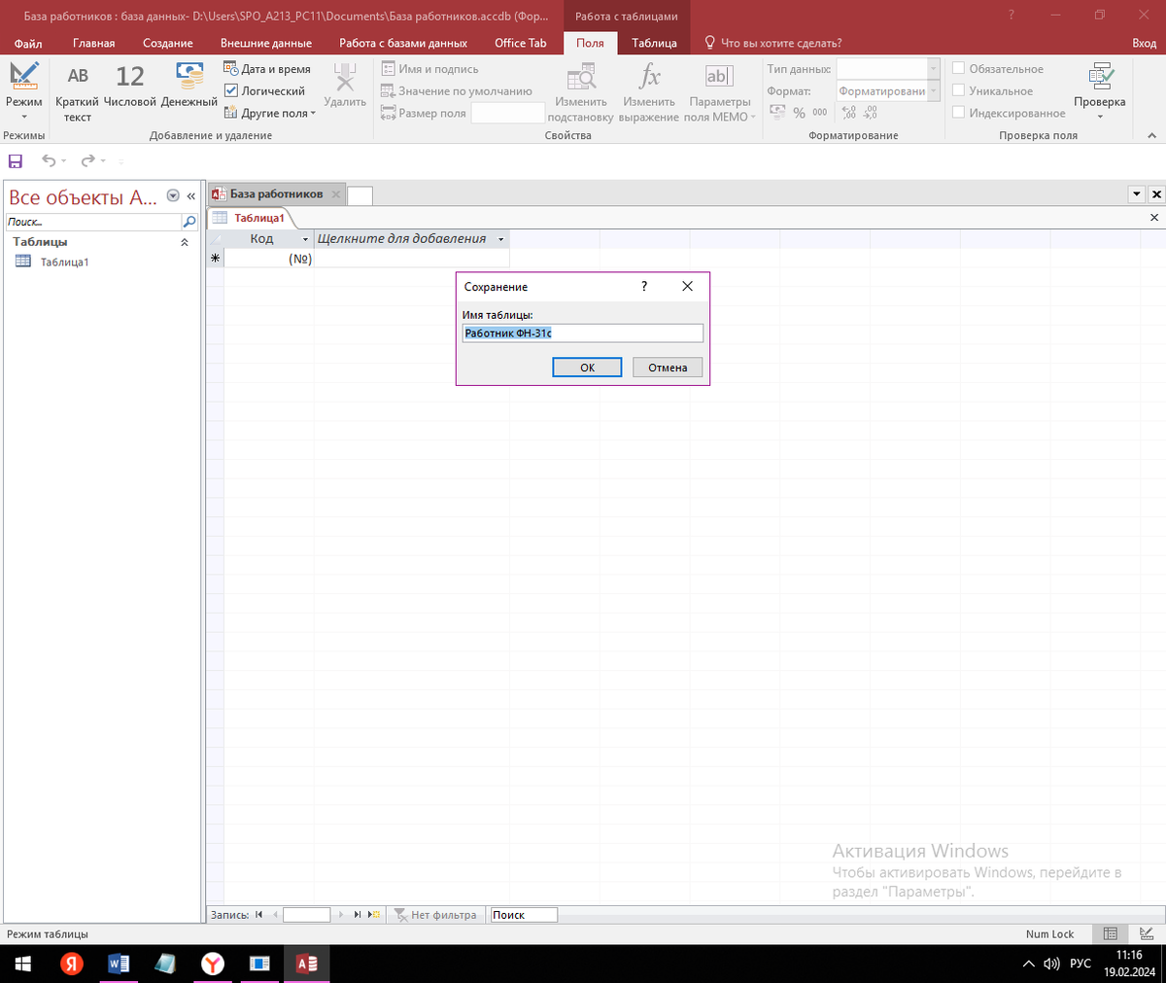
Task: Click the Проверка validation icon
Action: point(1100,77)
